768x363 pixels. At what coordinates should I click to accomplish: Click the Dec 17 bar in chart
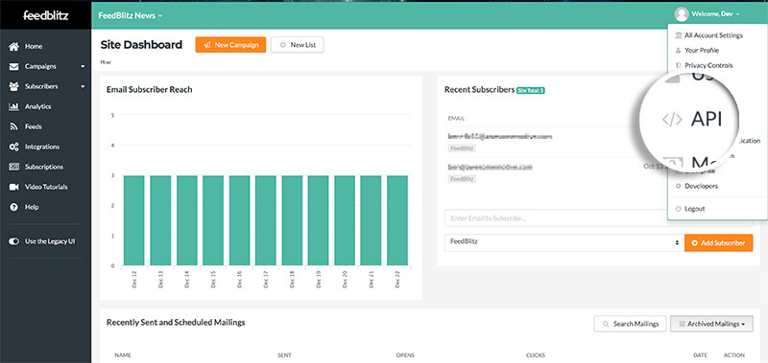coord(266,220)
